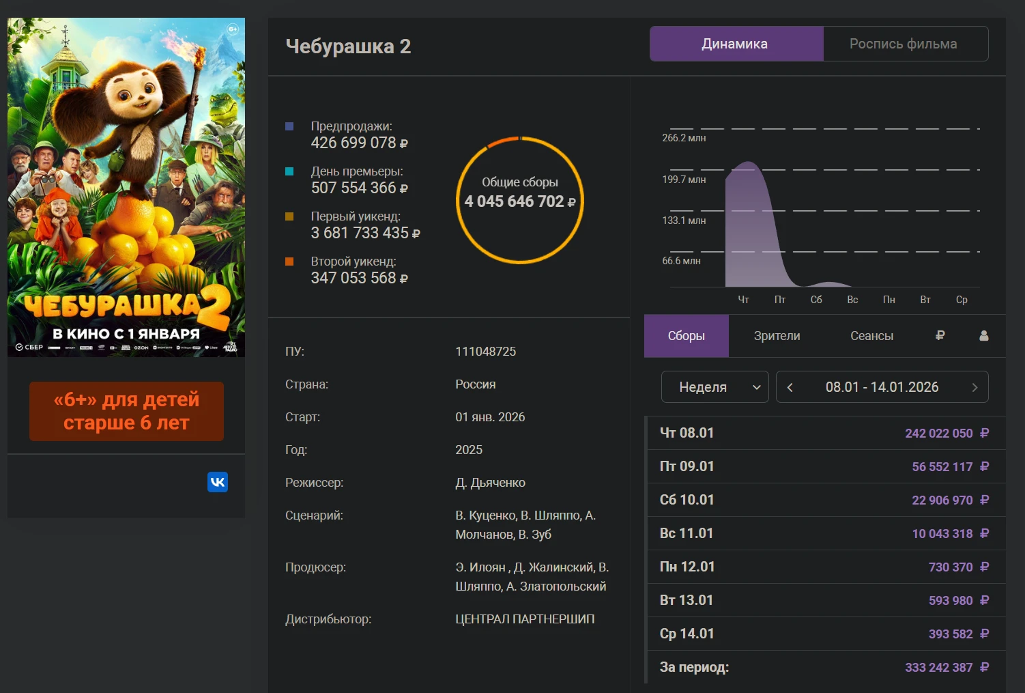Click the person viewers icon
The height and width of the screenshot is (693, 1025).
pos(983,335)
